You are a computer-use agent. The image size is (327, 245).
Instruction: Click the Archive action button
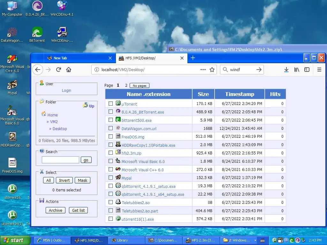[x=56, y=211]
